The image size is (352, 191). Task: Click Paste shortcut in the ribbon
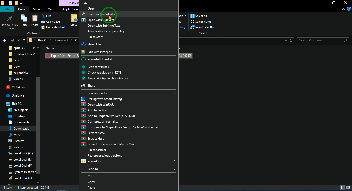(x=53, y=27)
